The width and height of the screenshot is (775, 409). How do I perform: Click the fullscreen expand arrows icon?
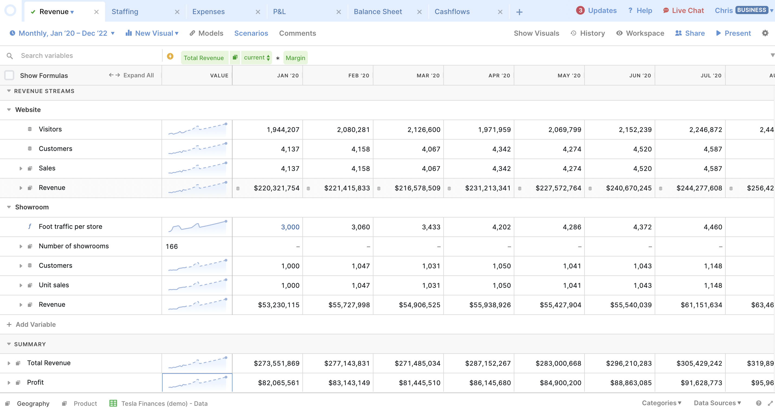coord(770,403)
